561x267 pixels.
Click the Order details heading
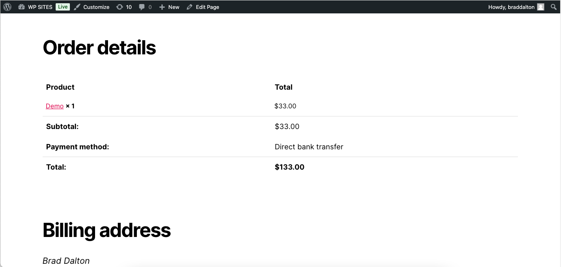(x=99, y=47)
